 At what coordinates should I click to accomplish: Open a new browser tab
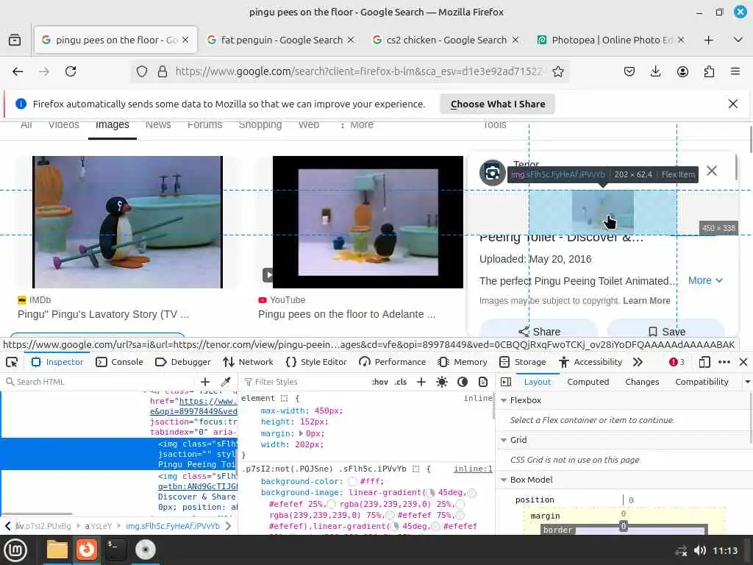point(708,40)
